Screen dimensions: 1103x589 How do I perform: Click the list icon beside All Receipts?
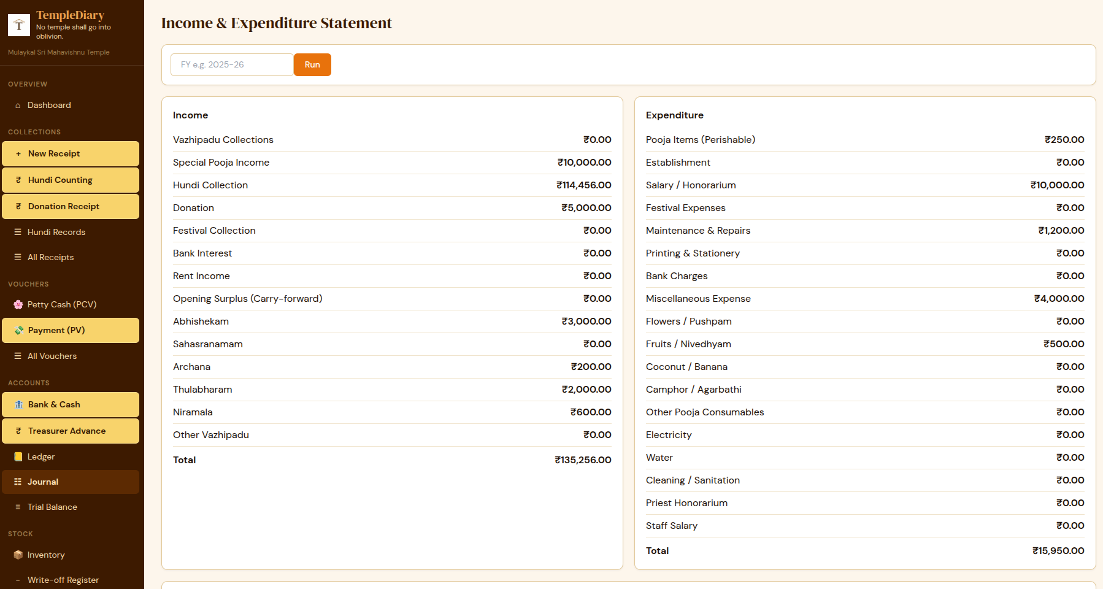[18, 257]
